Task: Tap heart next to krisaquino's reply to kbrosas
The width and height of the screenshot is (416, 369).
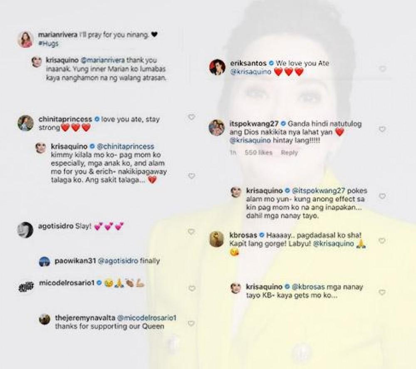Action: click(382, 292)
